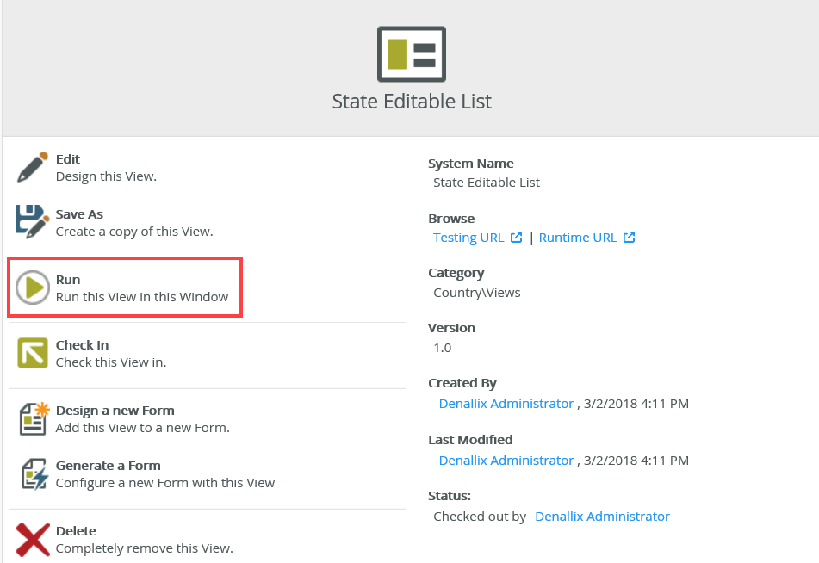The image size is (819, 563).
Task: Click the Edit pencil icon
Action: [33, 167]
